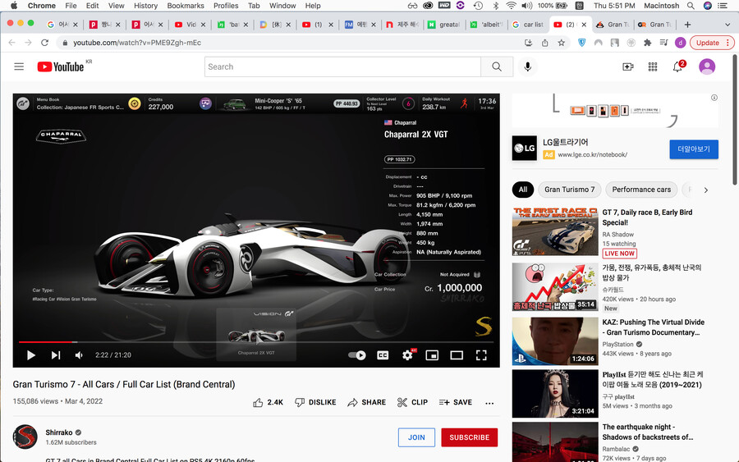Image resolution: width=739 pixels, height=462 pixels.
Task: Click the red SUBSCRIBE button
Action: point(469,437)
